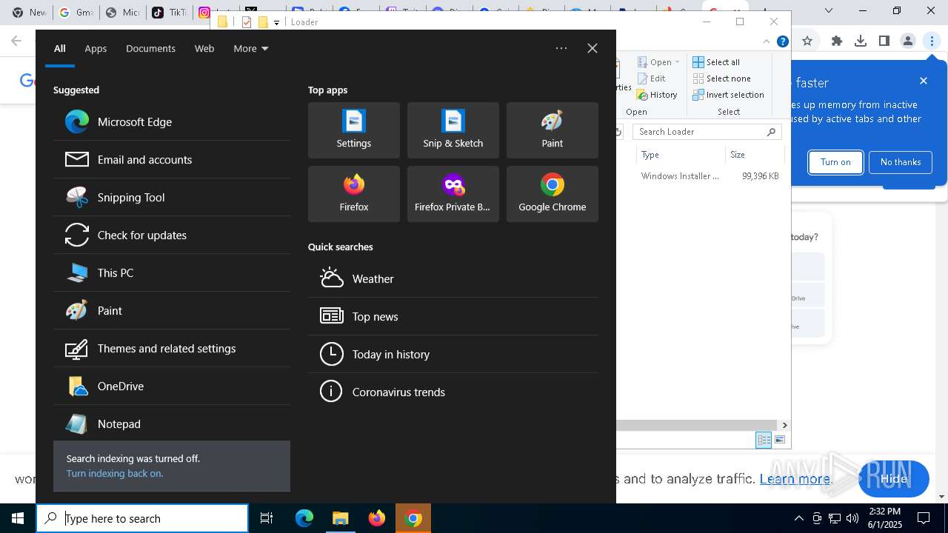
Task: Switch to the Apps search tab
Action: click(96, 49)
